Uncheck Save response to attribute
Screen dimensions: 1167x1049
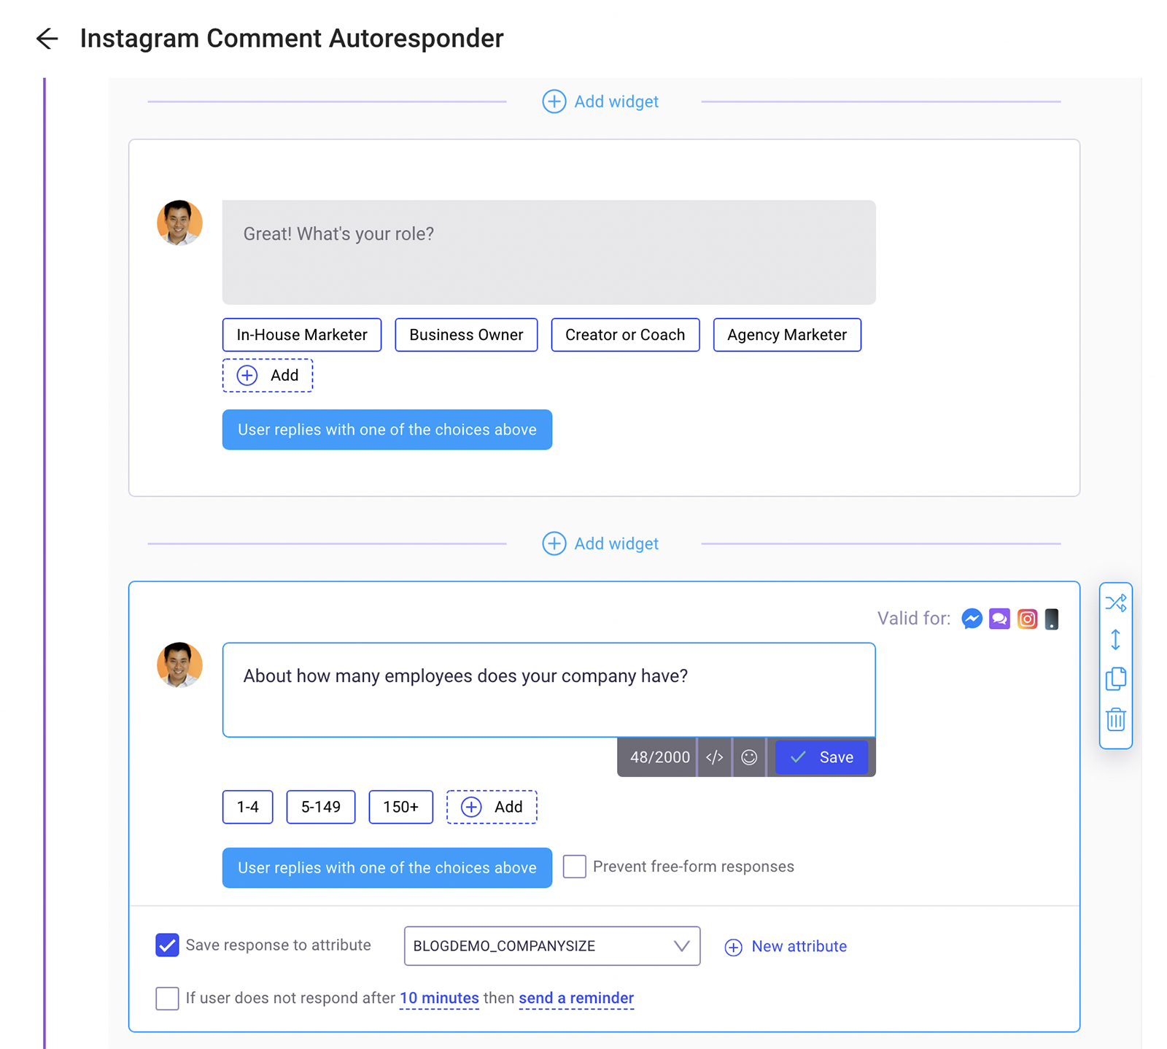point(167,945)
